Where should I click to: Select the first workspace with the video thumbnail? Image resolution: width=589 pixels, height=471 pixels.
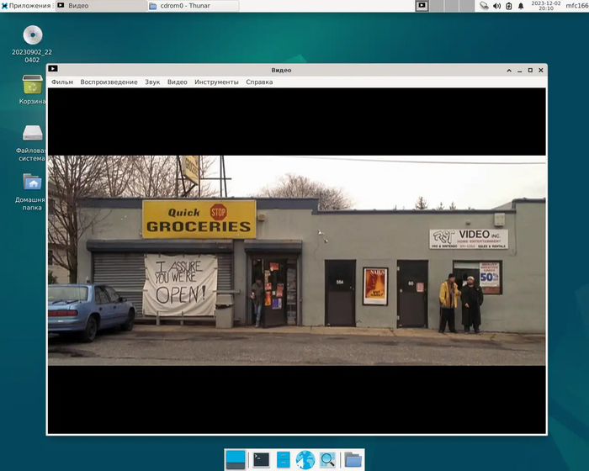pyautogui.click(x=422, y=6)
